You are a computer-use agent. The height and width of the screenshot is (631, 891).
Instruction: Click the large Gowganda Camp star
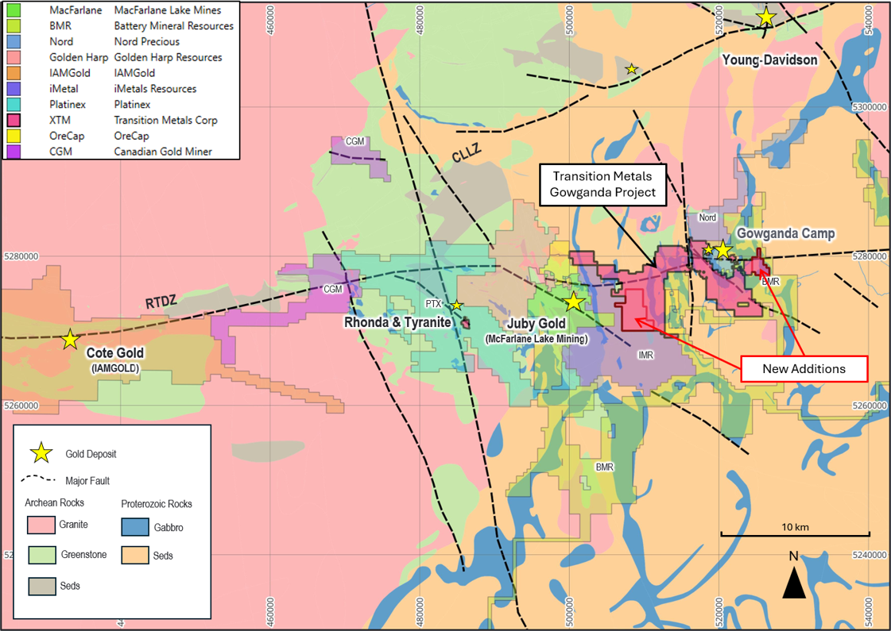tap(722, 249)
